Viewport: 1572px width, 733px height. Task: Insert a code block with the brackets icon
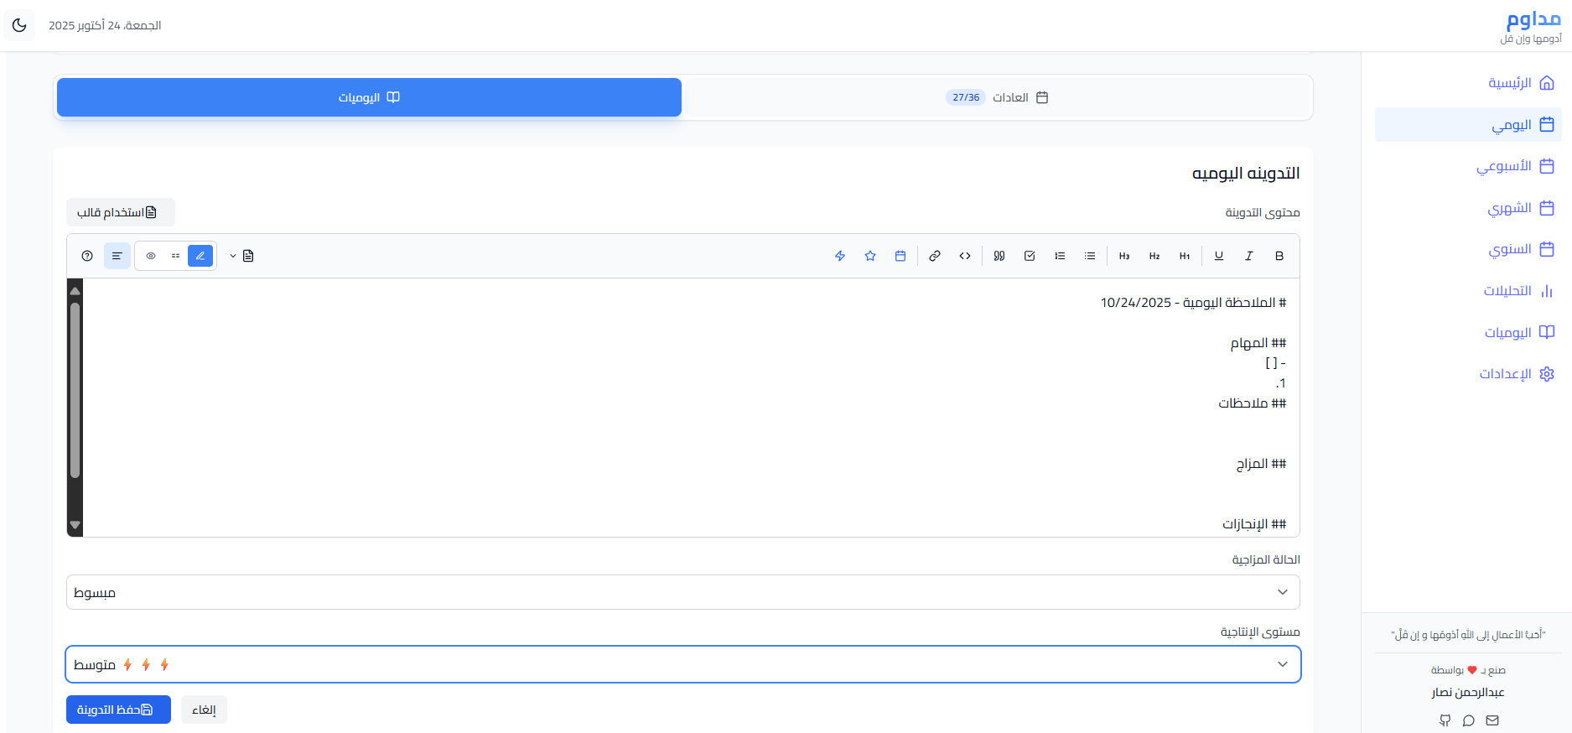tap(965, 256)
